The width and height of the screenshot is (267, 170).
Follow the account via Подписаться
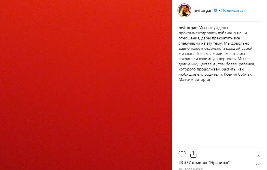(x=233, y=10)
